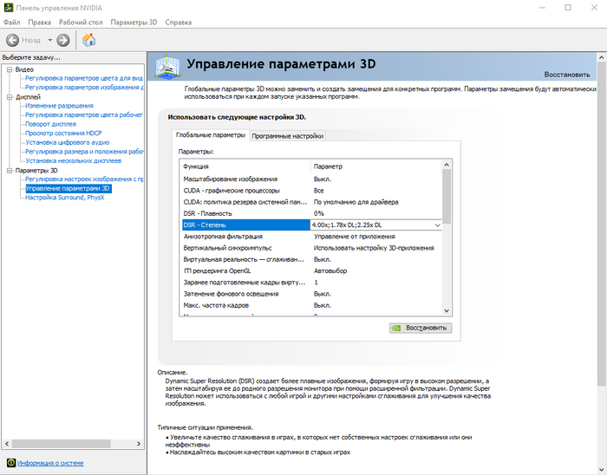Image resolution: width=607 pixels, height=475 pixels.
Task: Select Регулировка параметров цвета для видео
Action: (84, 78)
